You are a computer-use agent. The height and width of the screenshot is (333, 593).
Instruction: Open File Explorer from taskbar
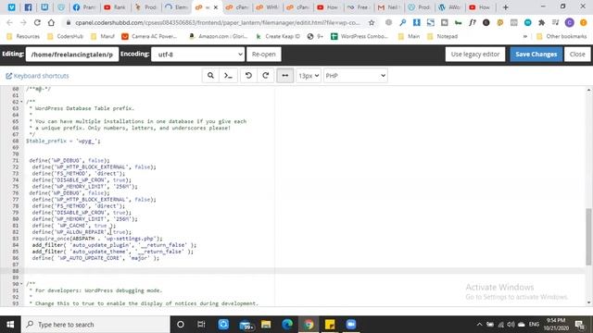point(266,325)
